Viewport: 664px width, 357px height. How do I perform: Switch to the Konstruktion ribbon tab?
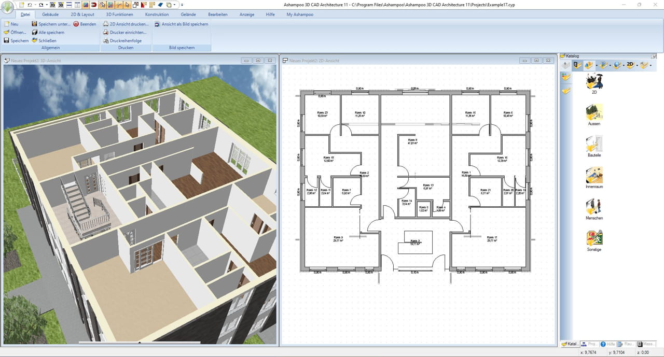point(157,15)
